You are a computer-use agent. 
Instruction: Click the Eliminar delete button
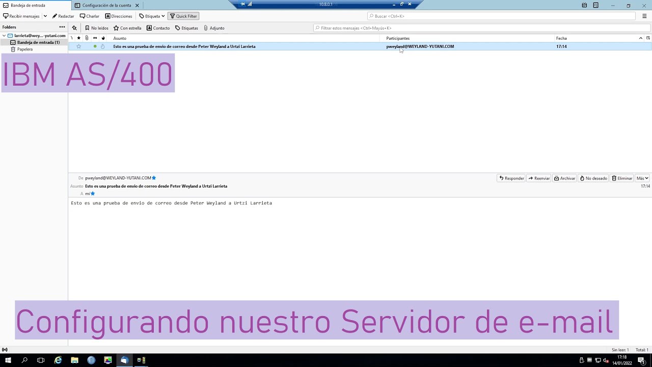(622, 178)
